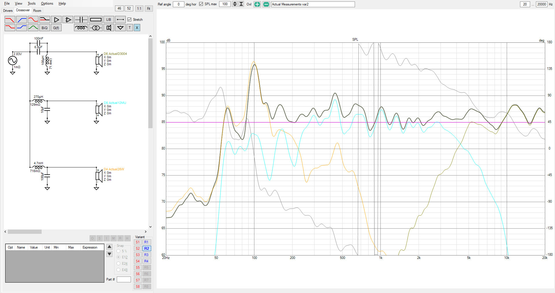Activate variant R3
The image size is (555, 293).
point(147,255)
